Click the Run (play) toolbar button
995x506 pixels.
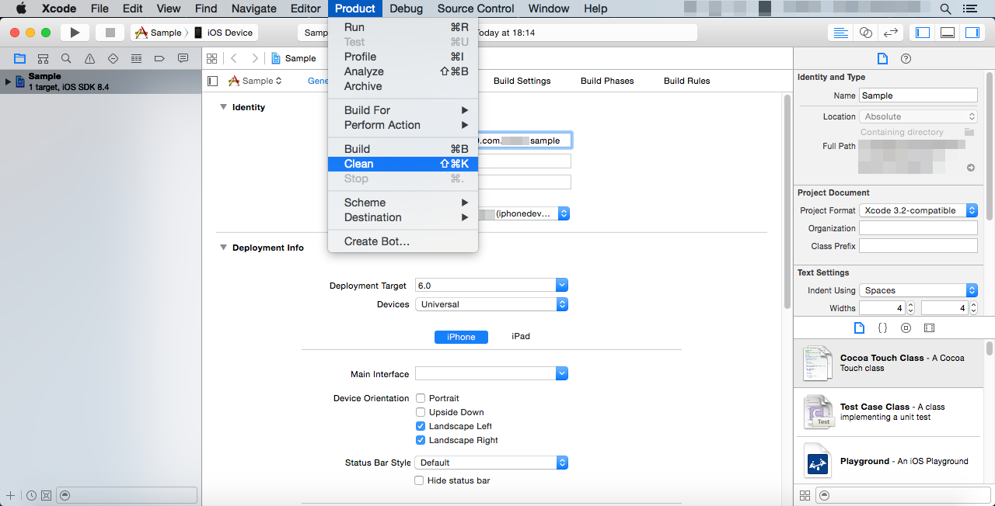tap(75, 33)
